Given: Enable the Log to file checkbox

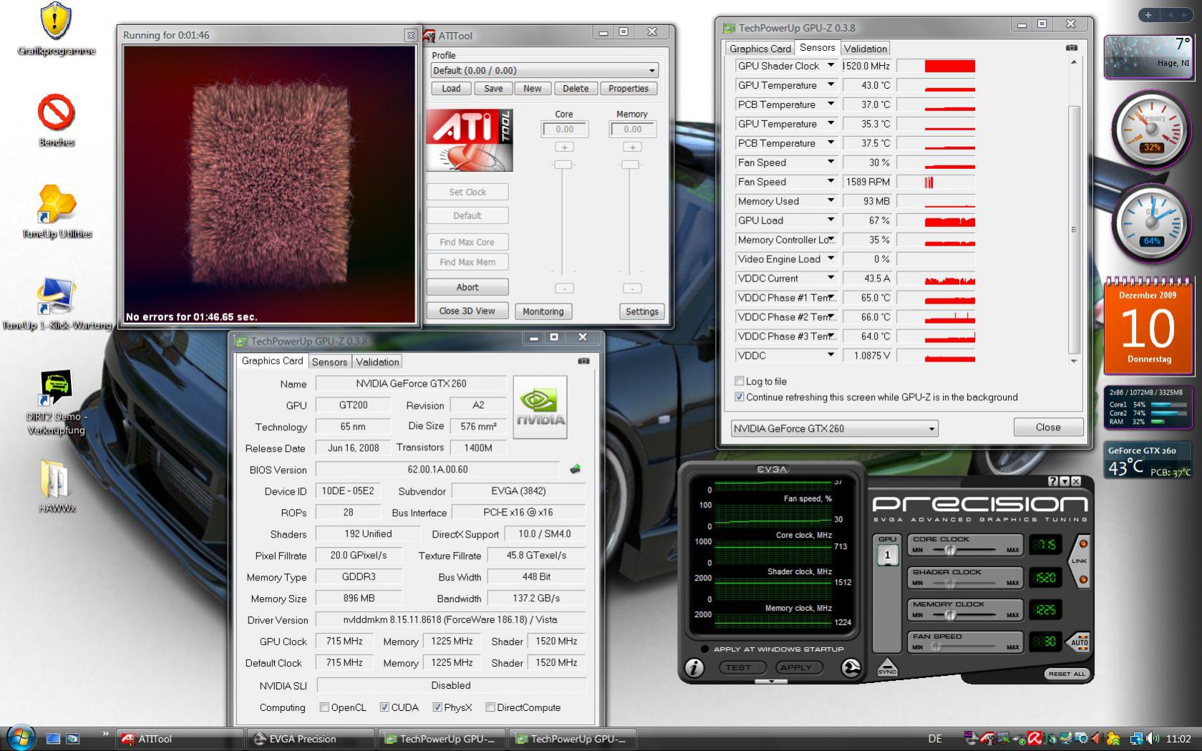Looking at the screenshot, I should point(740,381).
